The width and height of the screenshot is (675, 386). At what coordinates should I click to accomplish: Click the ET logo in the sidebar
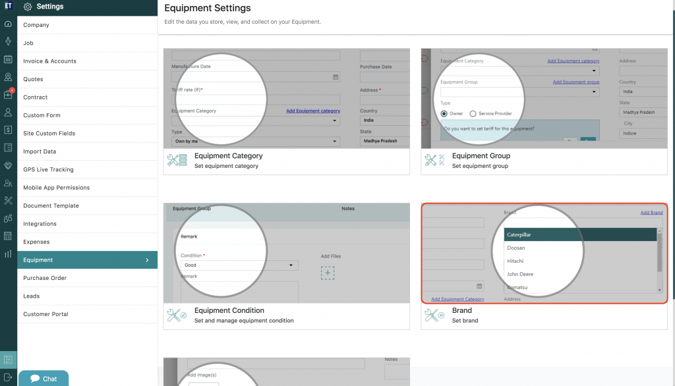(x=8, y=5)
